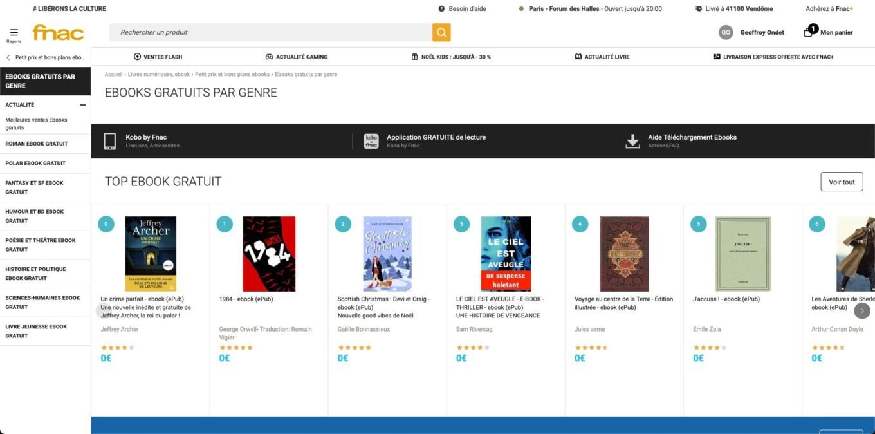Collapse the Actualité sidebar section
This screenshot has height=434, width=875.
83,105
